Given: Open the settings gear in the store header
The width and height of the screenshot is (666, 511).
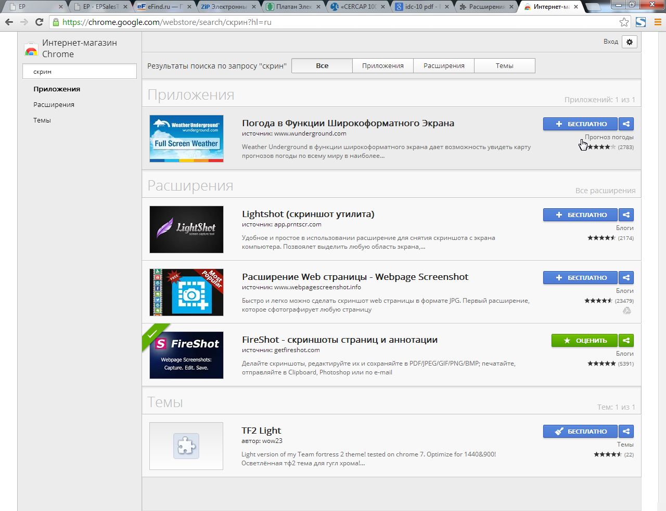Looking at the screenshot, I should (x=630, y=42).
